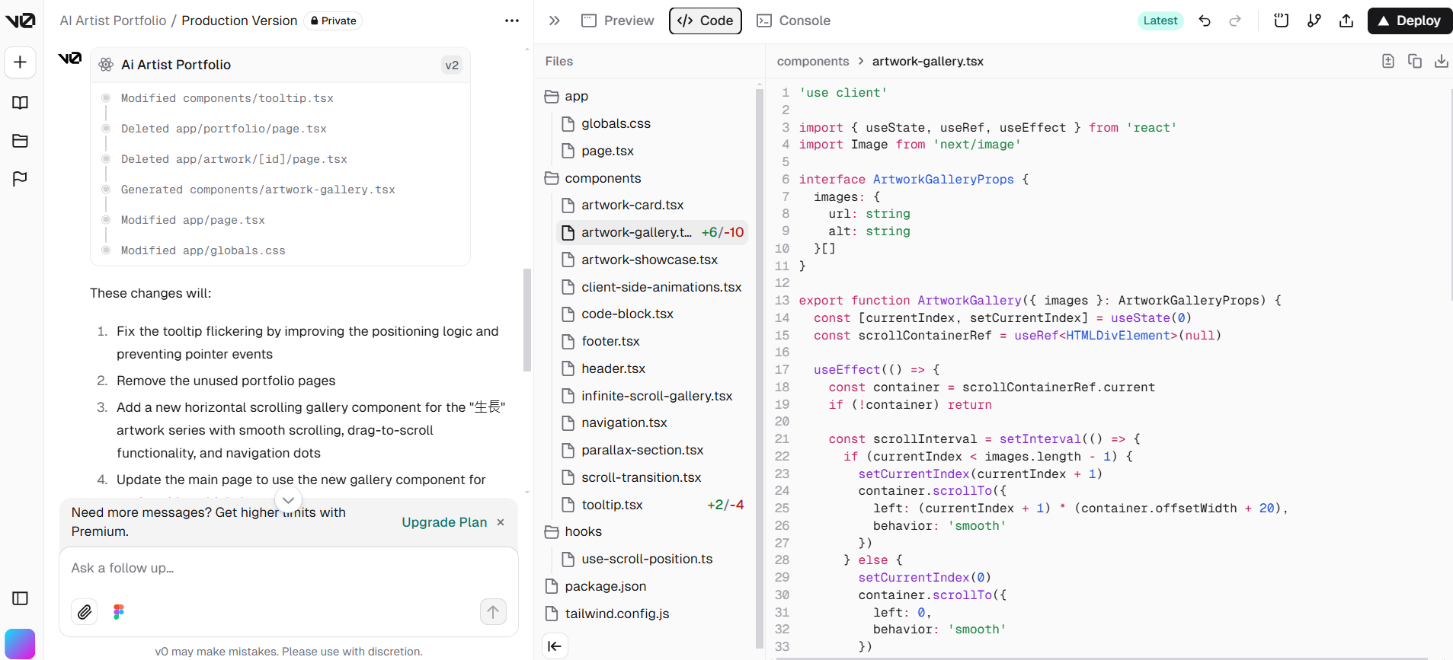Viewport: 1453px width, 660px height.
Task: Open the user avatar at bottom left
Action: 20,644
